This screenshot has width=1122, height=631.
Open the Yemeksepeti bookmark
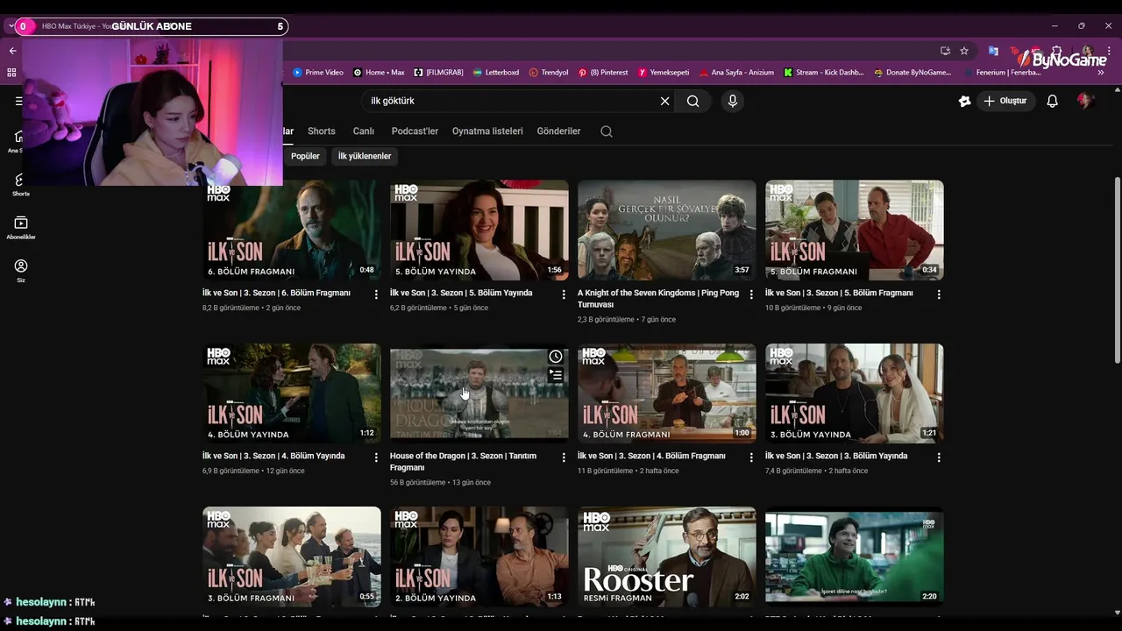[664, 73]
